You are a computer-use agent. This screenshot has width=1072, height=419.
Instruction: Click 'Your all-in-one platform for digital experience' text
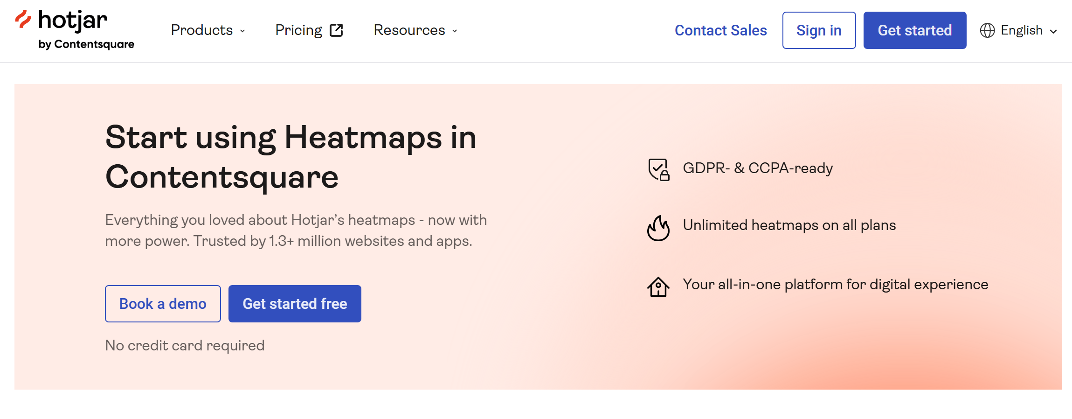tap(836, 285)
